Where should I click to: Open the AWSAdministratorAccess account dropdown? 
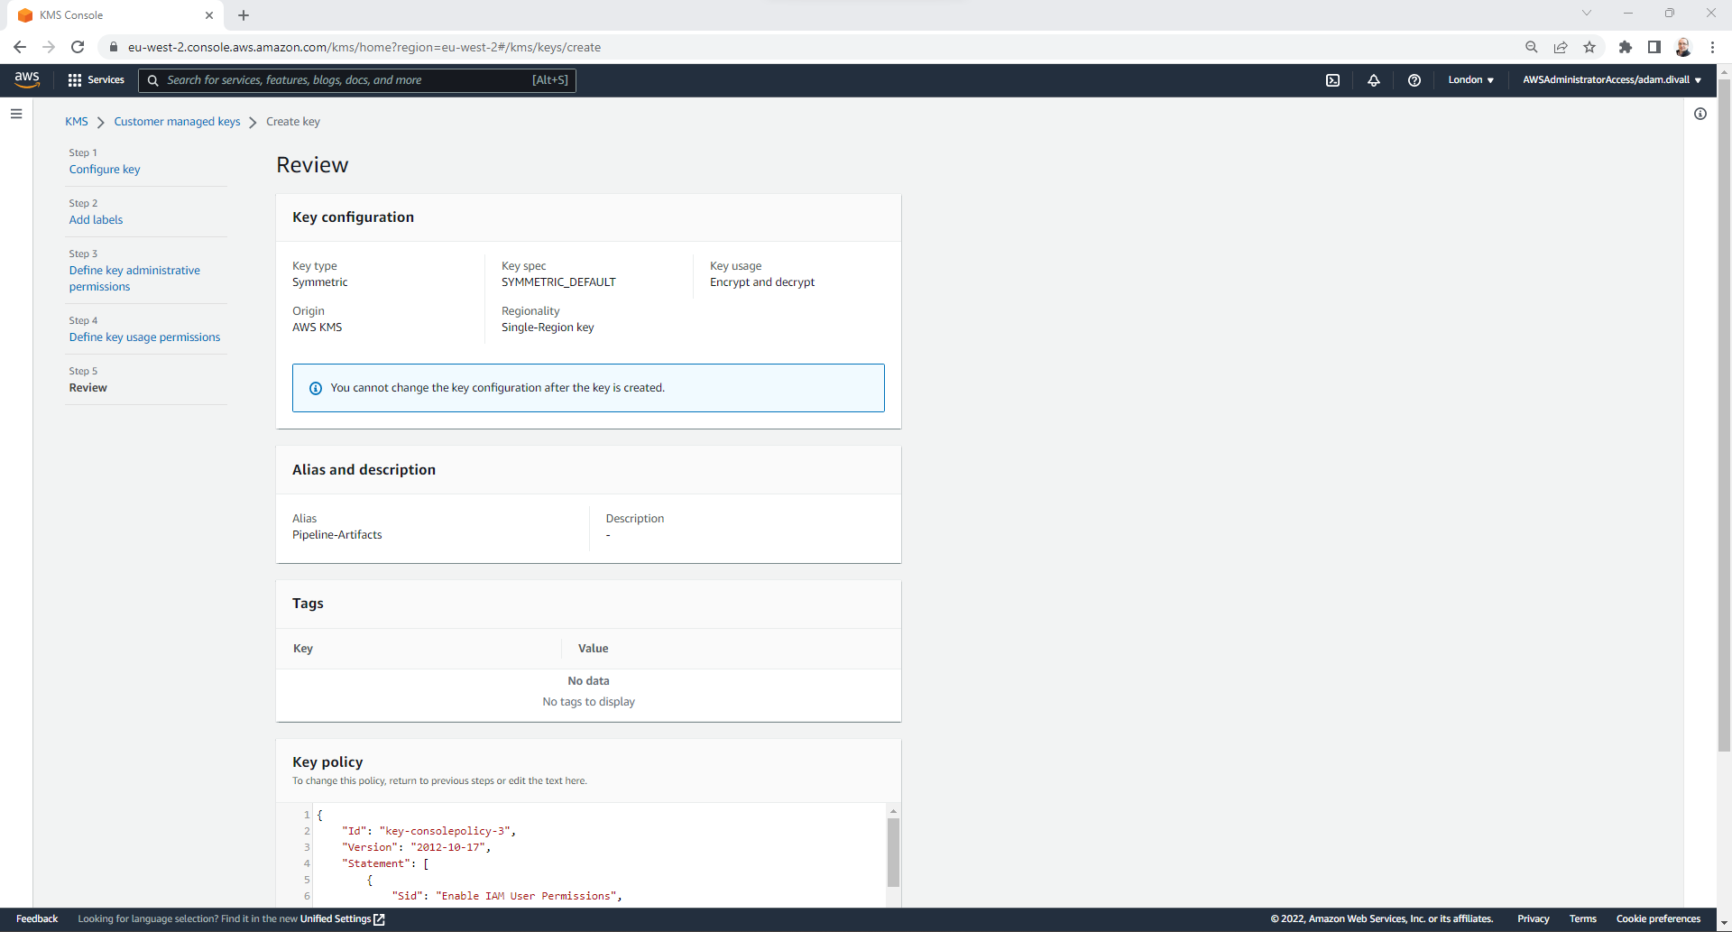point(1612,80)
